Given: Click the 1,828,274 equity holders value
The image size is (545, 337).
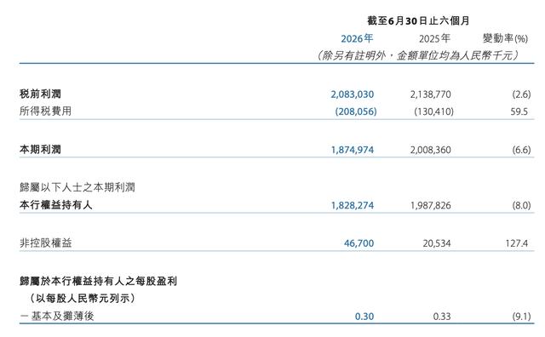Looking at the screenshot, I should (x=352, y=205).
